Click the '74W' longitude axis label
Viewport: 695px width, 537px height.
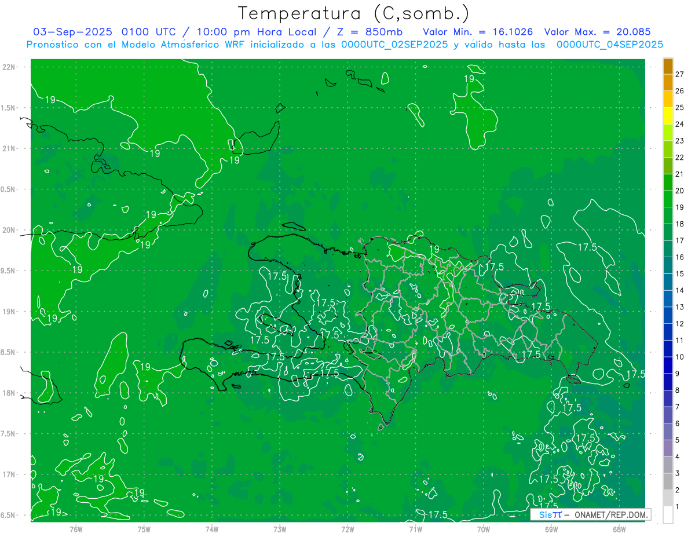(212, 529)
